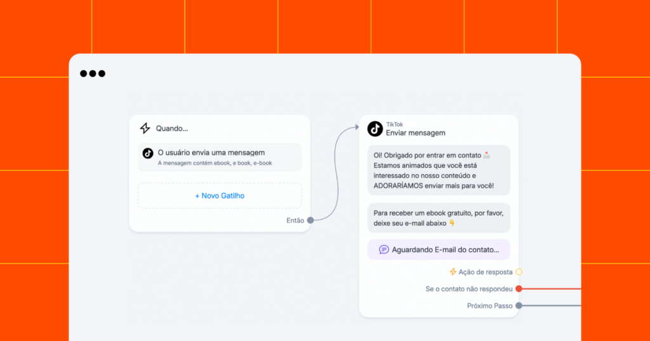The height and width of the screenshot is (341, 650).
Task: Click the envelope emoji in first message
Action: 487,155
